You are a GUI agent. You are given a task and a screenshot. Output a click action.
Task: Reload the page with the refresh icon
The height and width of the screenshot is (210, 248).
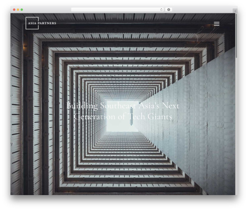point(161,9)
